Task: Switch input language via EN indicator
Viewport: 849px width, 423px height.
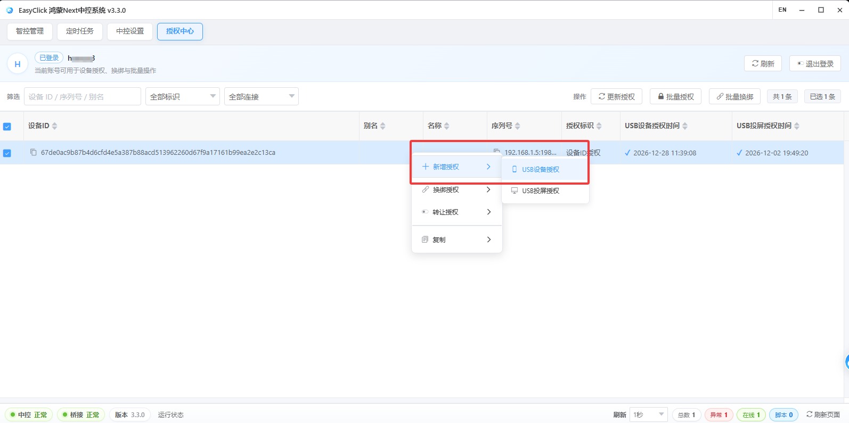Action: pos(782,10)
